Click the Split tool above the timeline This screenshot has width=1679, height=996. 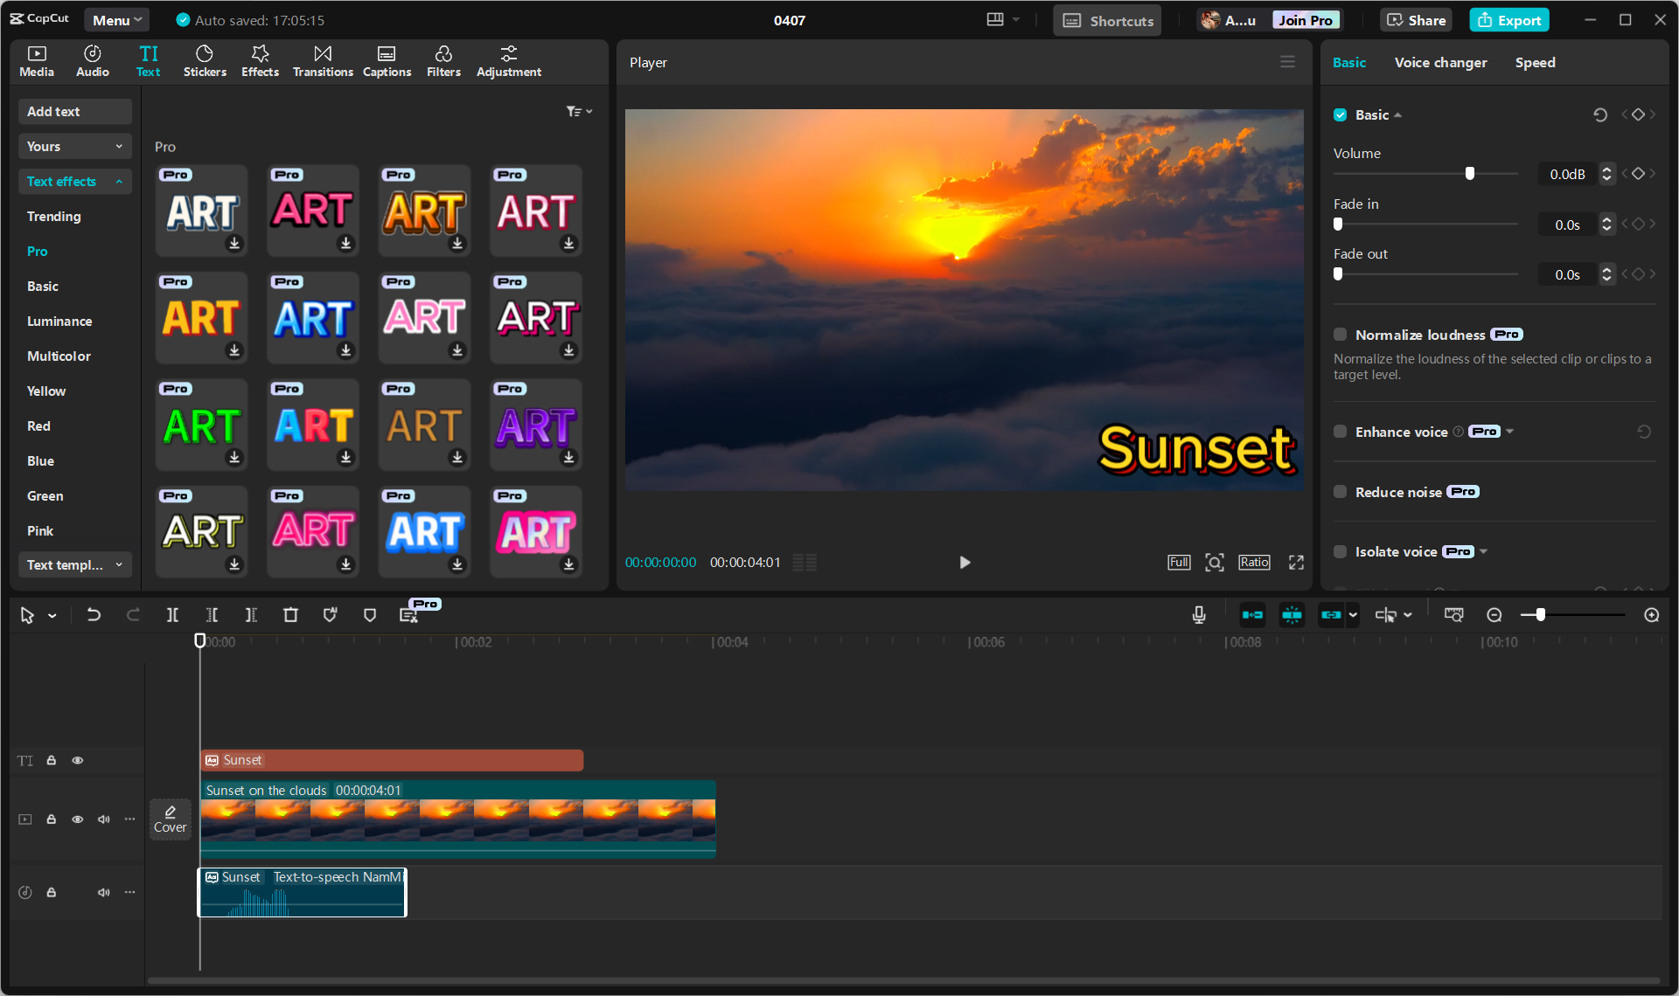172,614
